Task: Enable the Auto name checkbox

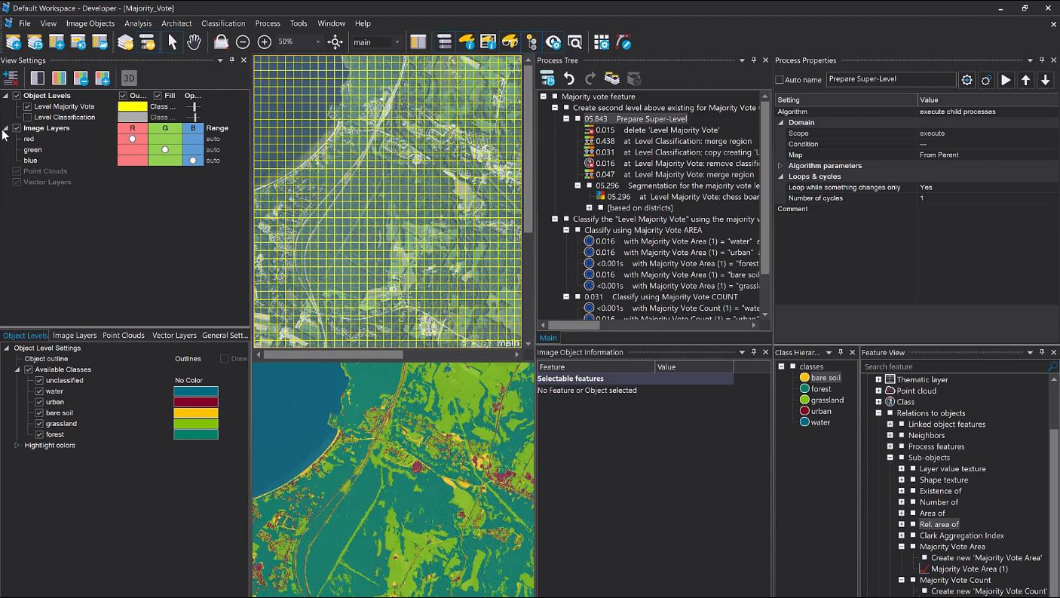Action: (x=780, y=80)
